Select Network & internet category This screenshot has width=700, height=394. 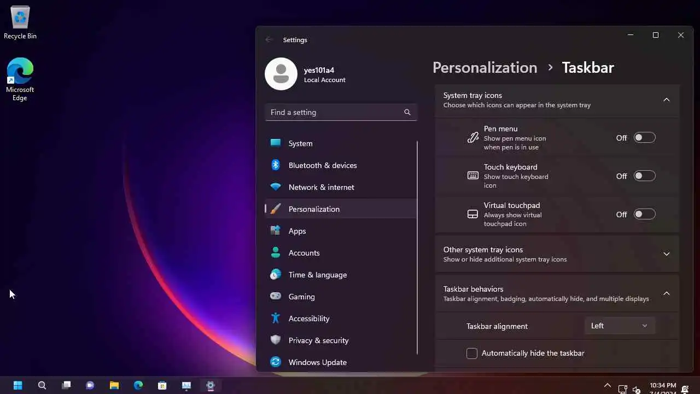click(x=341, y=187)
